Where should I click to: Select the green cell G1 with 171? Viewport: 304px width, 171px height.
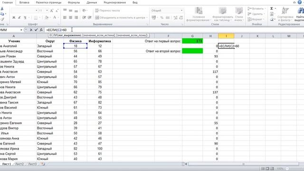[x=192, y=41]
